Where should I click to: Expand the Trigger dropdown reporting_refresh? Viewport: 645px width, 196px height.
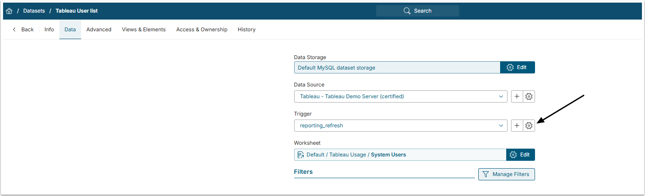coord(501,126)
